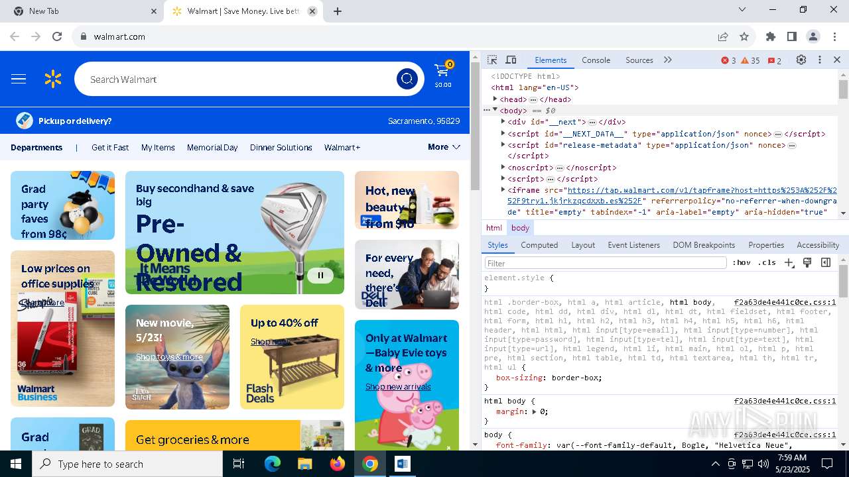This screenshot has height=477, width=849.
Task: Open Firefox from the taskbar
Action: [x=338, y=464]
